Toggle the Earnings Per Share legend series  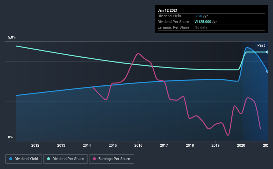click(111, 159)
